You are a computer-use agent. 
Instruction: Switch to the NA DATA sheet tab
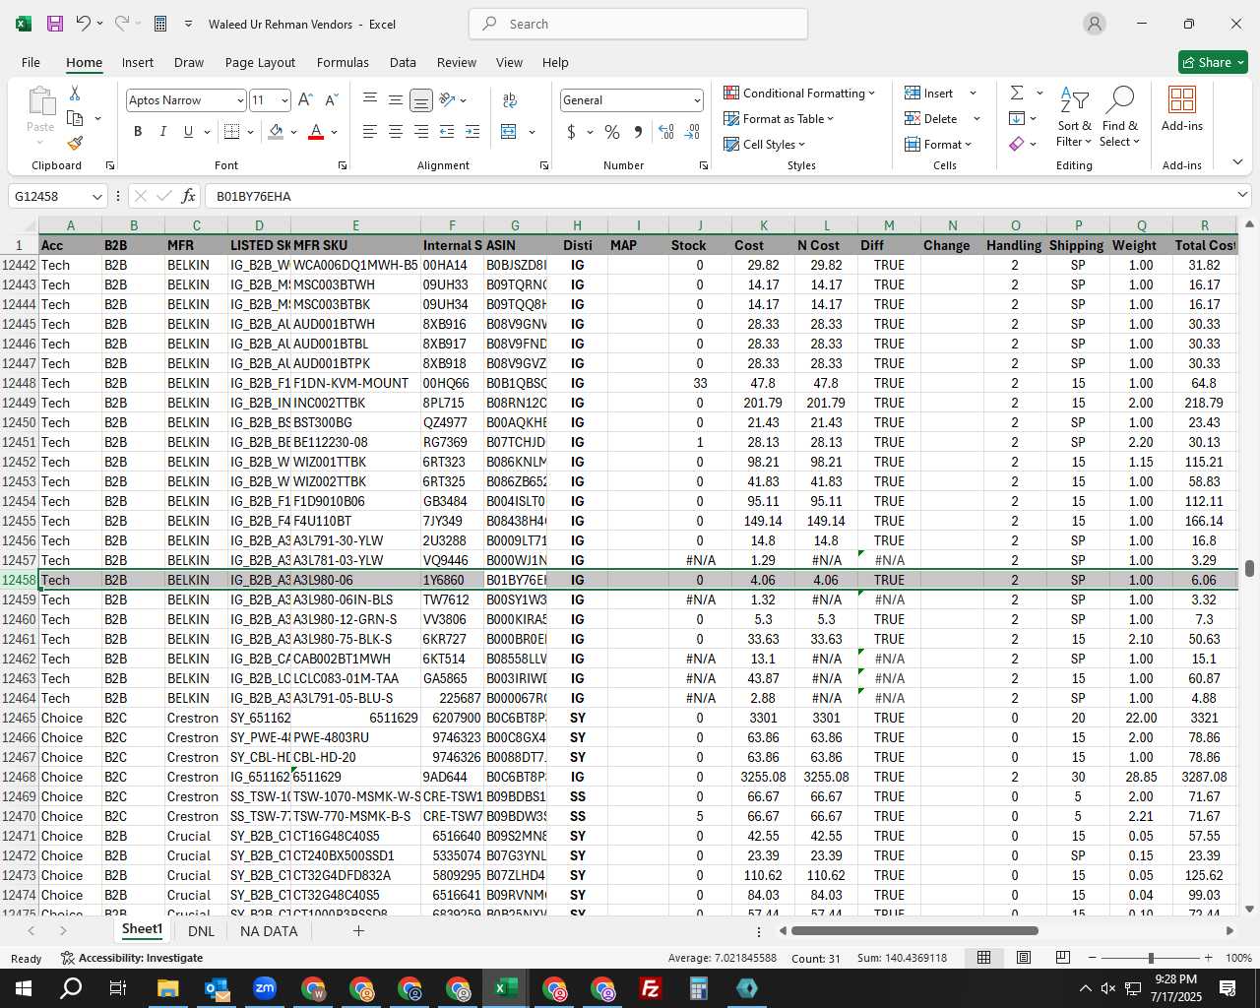(x=269, y=930)
